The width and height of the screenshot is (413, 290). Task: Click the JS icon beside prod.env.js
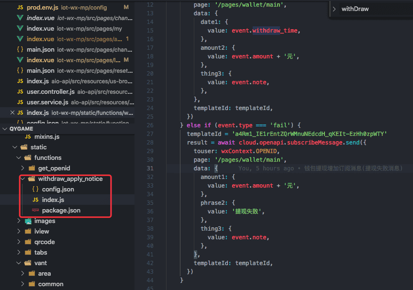pos(20,8)
